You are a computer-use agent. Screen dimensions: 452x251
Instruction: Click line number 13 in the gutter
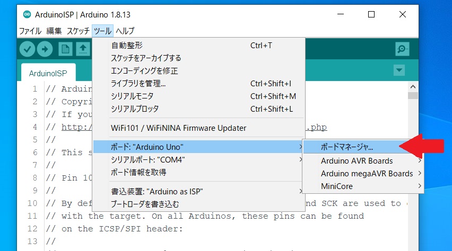[32, 241]
